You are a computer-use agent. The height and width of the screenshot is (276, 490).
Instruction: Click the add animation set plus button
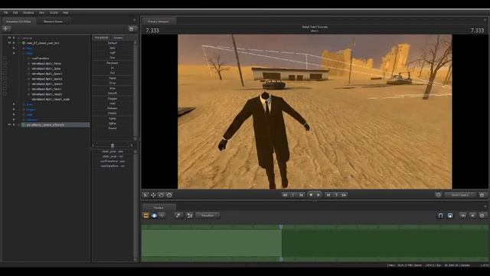click(x=6, y=28)
